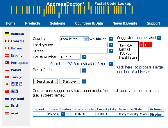Click the help icon next to Street field
Image resolution: width=168 pixels, height=128 pixels.
[111, 51]
